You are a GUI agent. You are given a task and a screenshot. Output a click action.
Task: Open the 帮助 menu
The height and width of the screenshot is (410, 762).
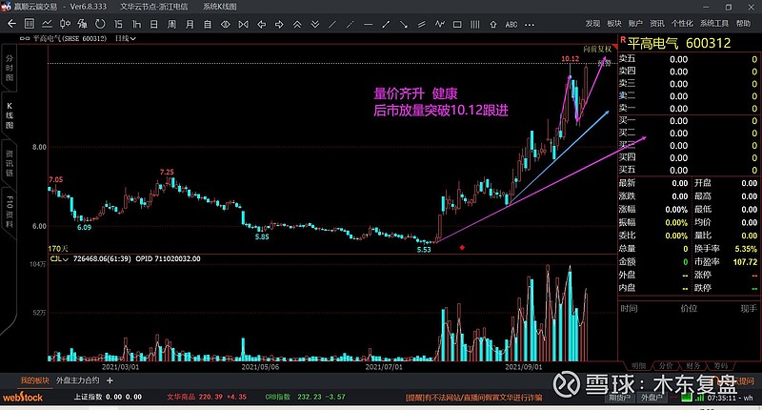coord(743,23)
